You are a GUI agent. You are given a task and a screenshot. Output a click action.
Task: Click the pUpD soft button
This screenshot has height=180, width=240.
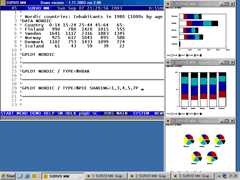(x=84, y=113)
